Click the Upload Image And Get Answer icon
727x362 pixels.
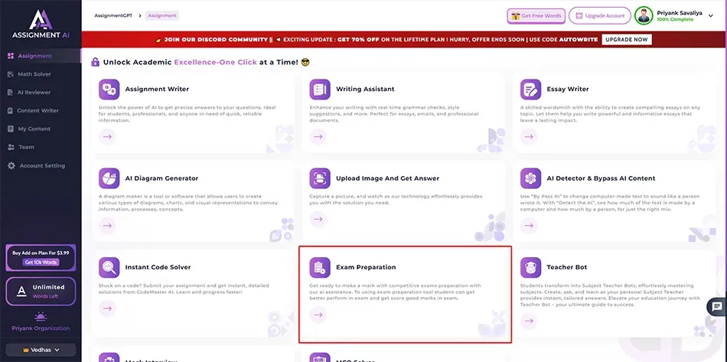(320, 178)
